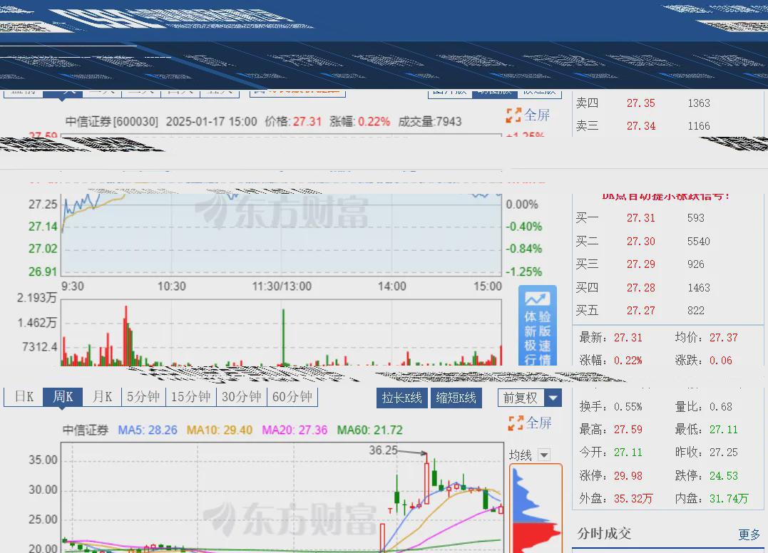Select the 60分钟 K-line tab
The image size is (768, 553).
coord(292,397)
